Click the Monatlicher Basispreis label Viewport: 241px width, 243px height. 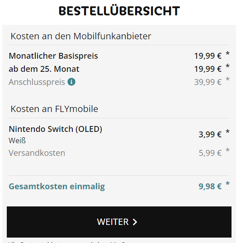tap(53, 56)
